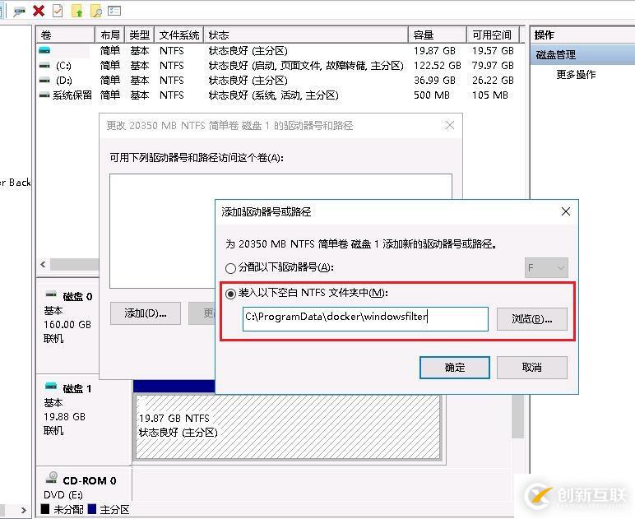Close the 更改驱动器号和路径 dialog
The height and width of the screenshot is (519, 635).
click(x=450, y=125)
